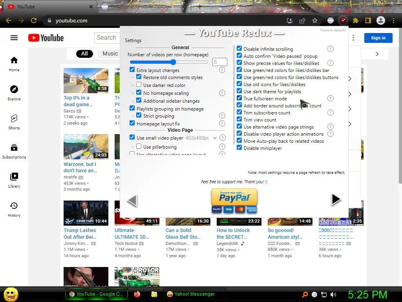Open the YouTube hamburger guide menu
402x302 pixels.
click(x=14, y=38)
